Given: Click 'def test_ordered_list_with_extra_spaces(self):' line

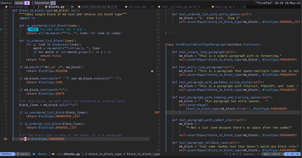Looking at the screenshot, I should point(212,14).
